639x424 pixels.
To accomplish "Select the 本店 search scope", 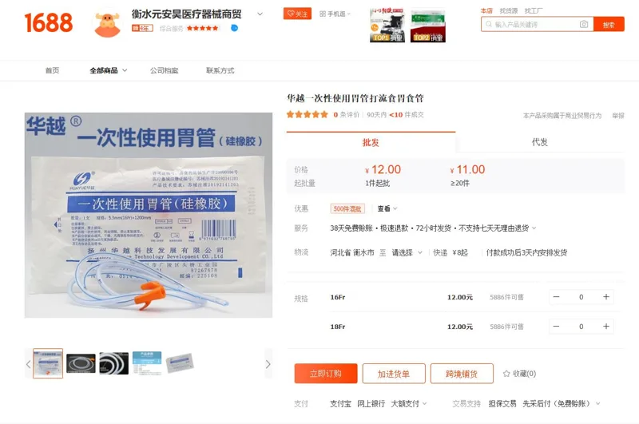I will 486,11.
